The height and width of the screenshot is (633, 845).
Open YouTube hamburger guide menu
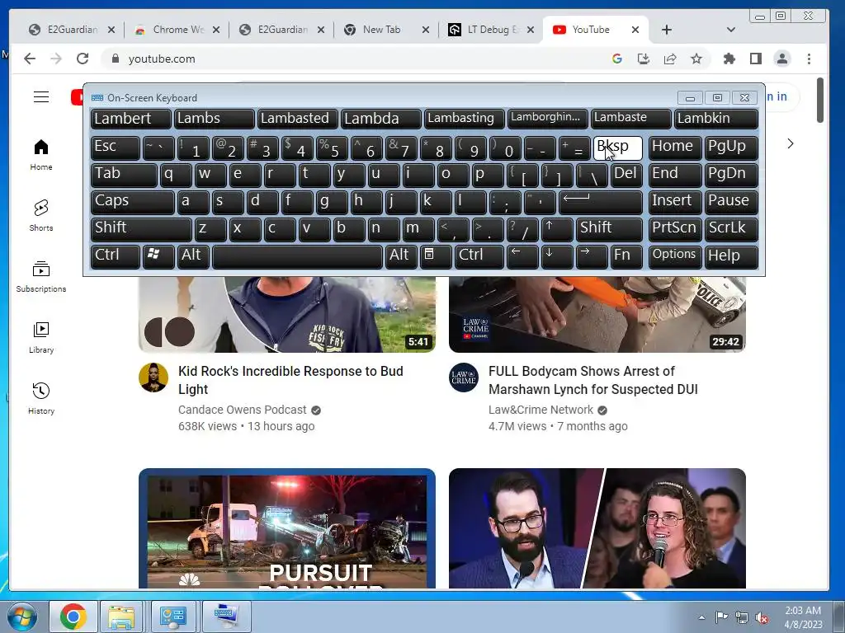tap(41, 97)
